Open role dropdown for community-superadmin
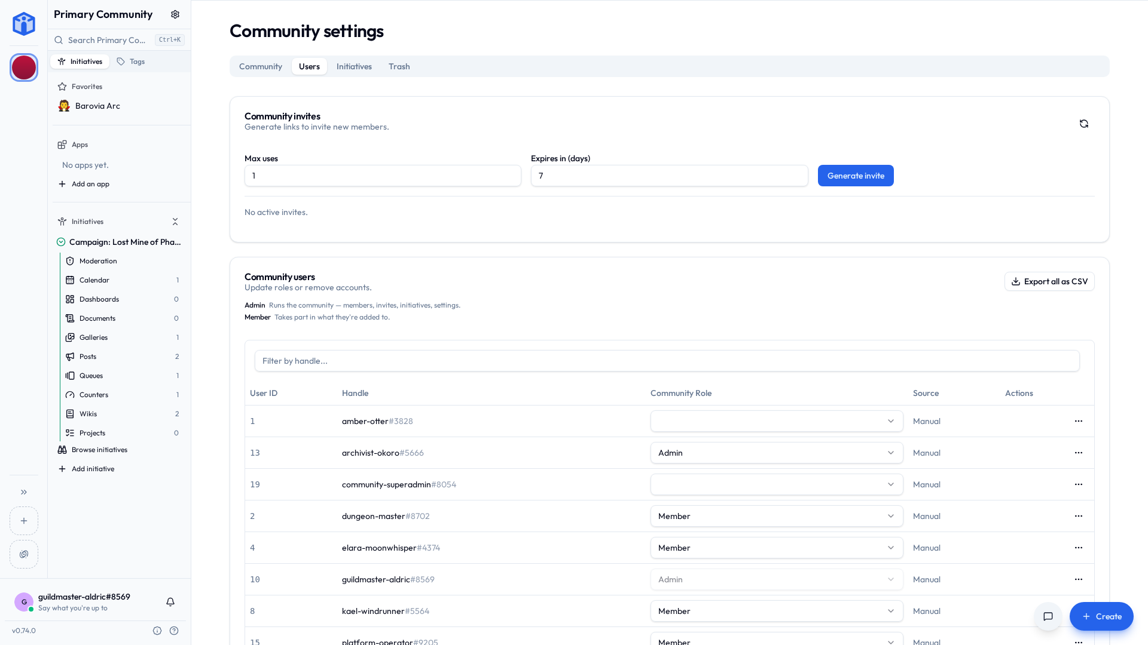 [x=777, y=484]
